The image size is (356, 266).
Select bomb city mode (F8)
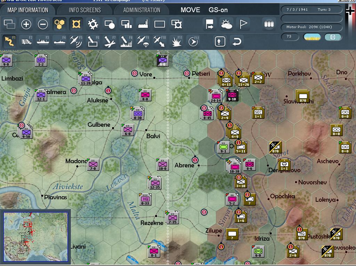(126, 41)
